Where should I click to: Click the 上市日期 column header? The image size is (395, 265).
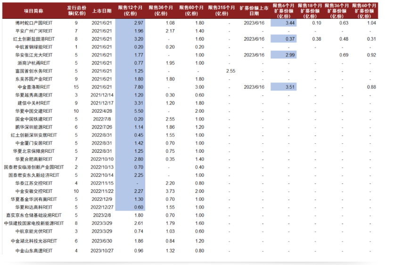[x=102, y=11]
